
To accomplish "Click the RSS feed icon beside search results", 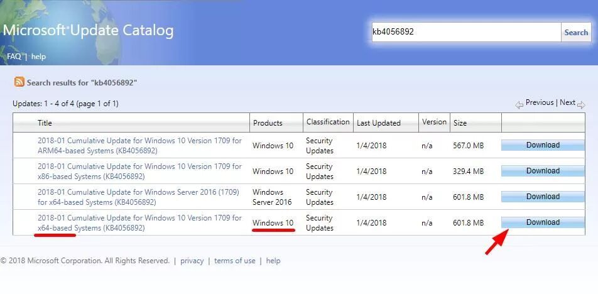I will click(19, 82).
